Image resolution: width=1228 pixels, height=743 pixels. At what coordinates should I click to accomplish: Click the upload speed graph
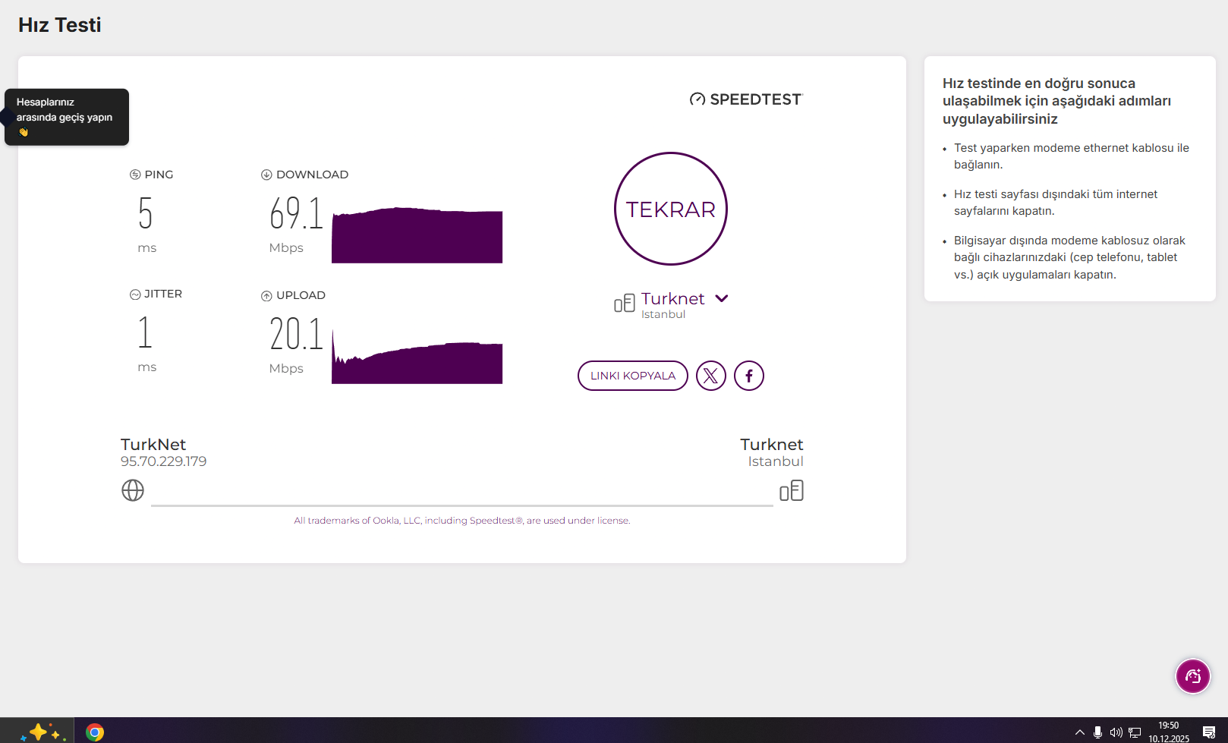pos(417,357)
